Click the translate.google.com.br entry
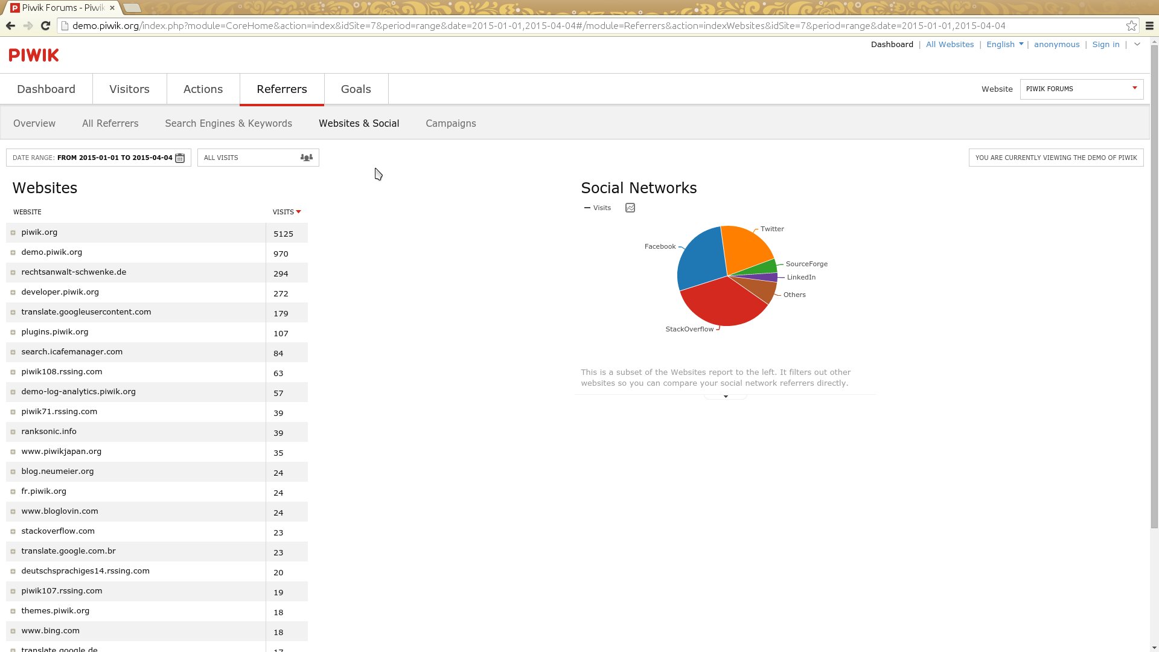Viewport: 1159px width, 652px height. (x=68, y=551)
